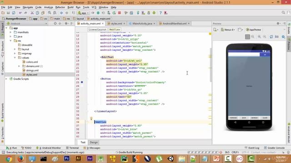This screenshot has width=291, height=163.
Task: Toggle the Android Monitor tool window
Action: click(49, 148)
